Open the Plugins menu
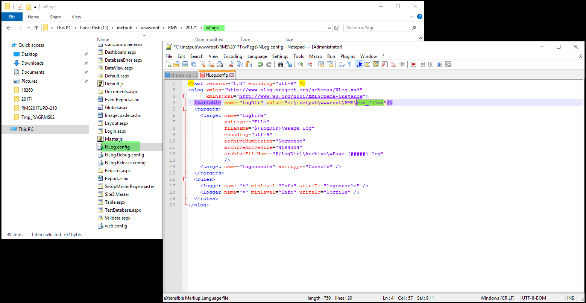Image resolution: width=586 pixels, height=303 pixels. tap(348, 56)
